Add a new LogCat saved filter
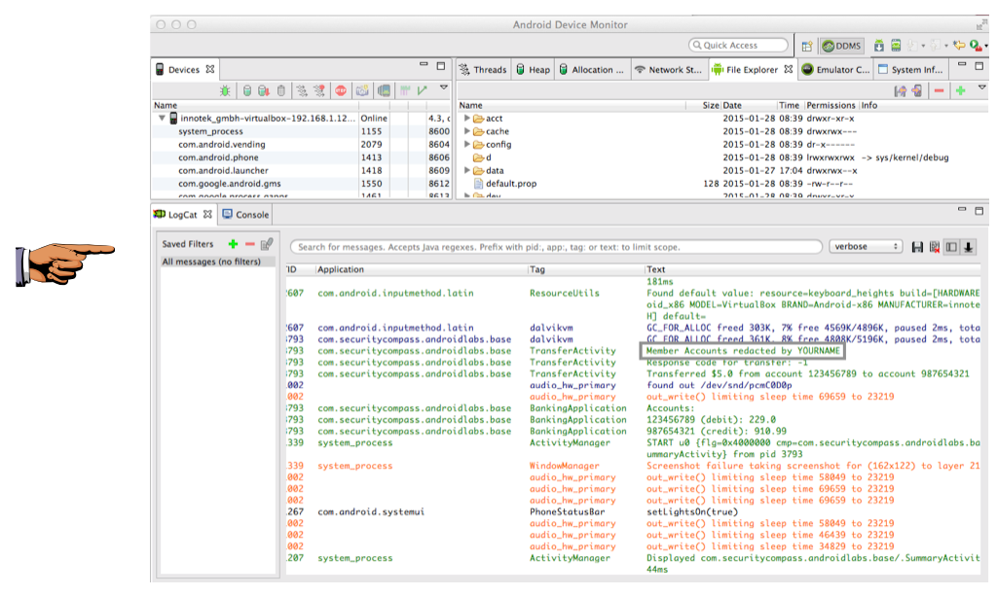 pos(233,245)
